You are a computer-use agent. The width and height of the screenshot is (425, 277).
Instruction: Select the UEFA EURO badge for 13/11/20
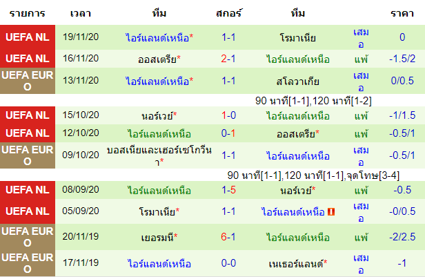point(28,81)
